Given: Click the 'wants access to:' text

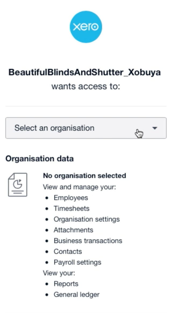Looking at the screenshot, I should click(x=86, y=86).
